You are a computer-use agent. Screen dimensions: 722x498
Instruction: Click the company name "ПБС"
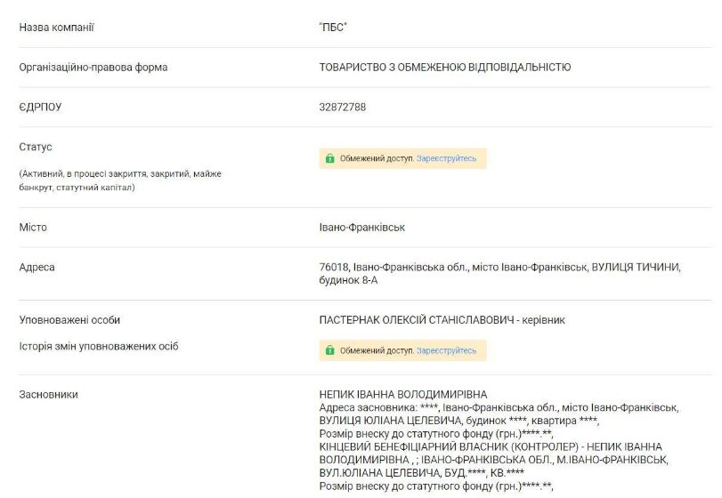point(332,28)
